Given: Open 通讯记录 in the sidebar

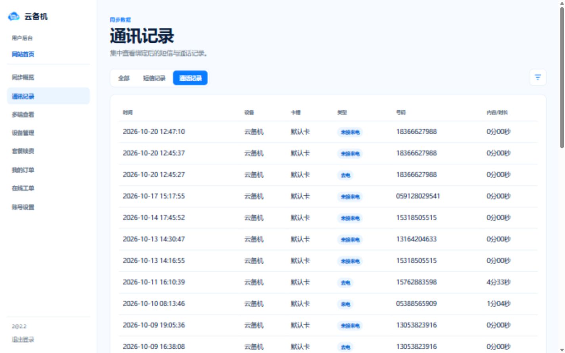Looking at the screenshot, I should (x=48, y=96).
